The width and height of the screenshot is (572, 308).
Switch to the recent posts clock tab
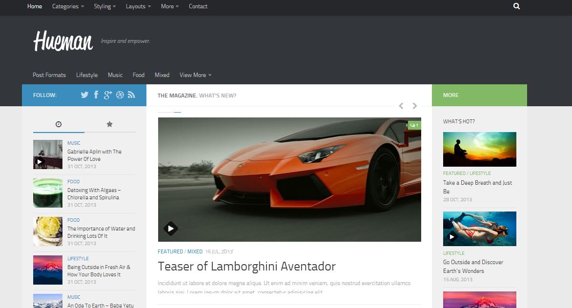pyautogui.click(x=59, y=124)
